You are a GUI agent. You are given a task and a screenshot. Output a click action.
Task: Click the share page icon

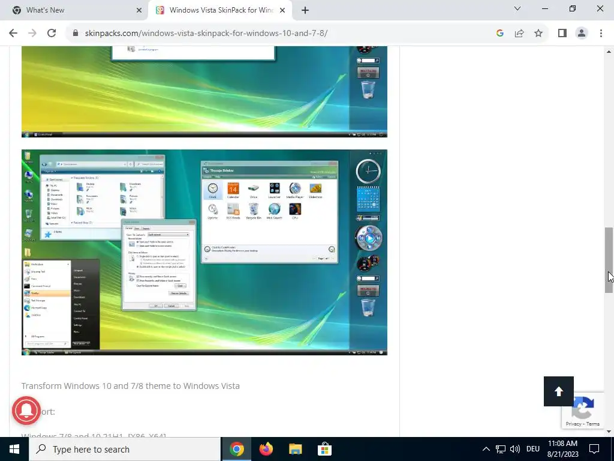tap(519, 34)
